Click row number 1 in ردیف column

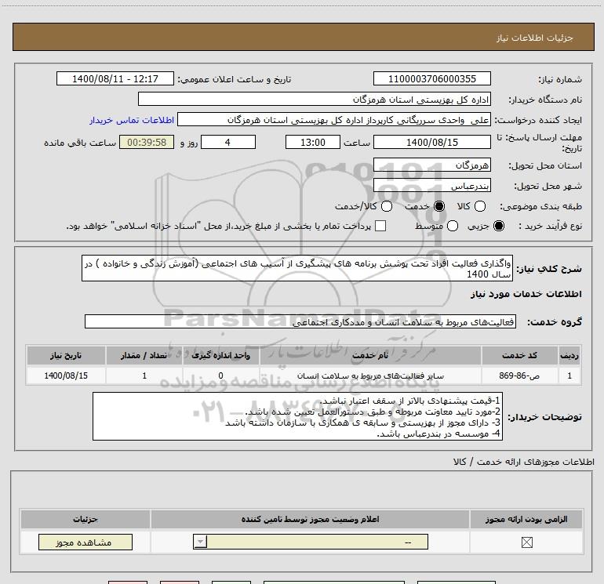pos(569,375)
